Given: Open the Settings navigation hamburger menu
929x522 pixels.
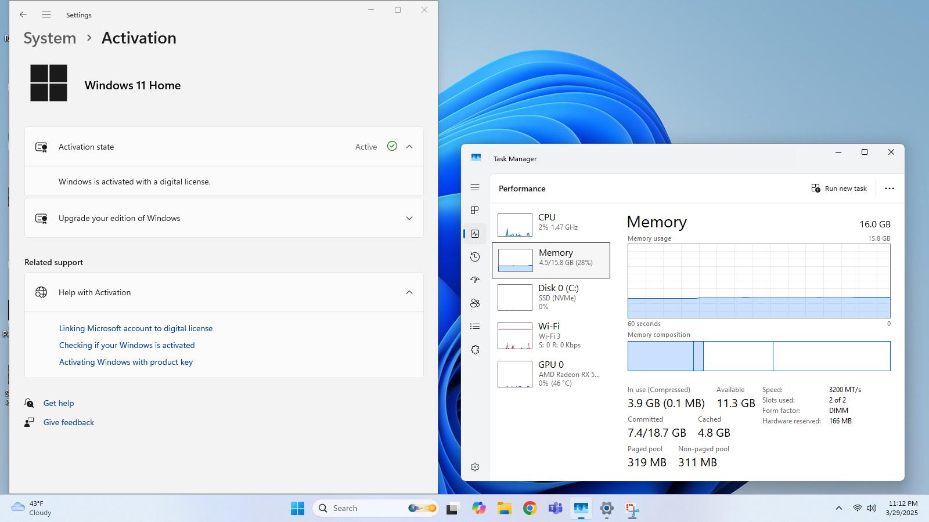Looking at the screenshot, I should [x=46, y=14].
